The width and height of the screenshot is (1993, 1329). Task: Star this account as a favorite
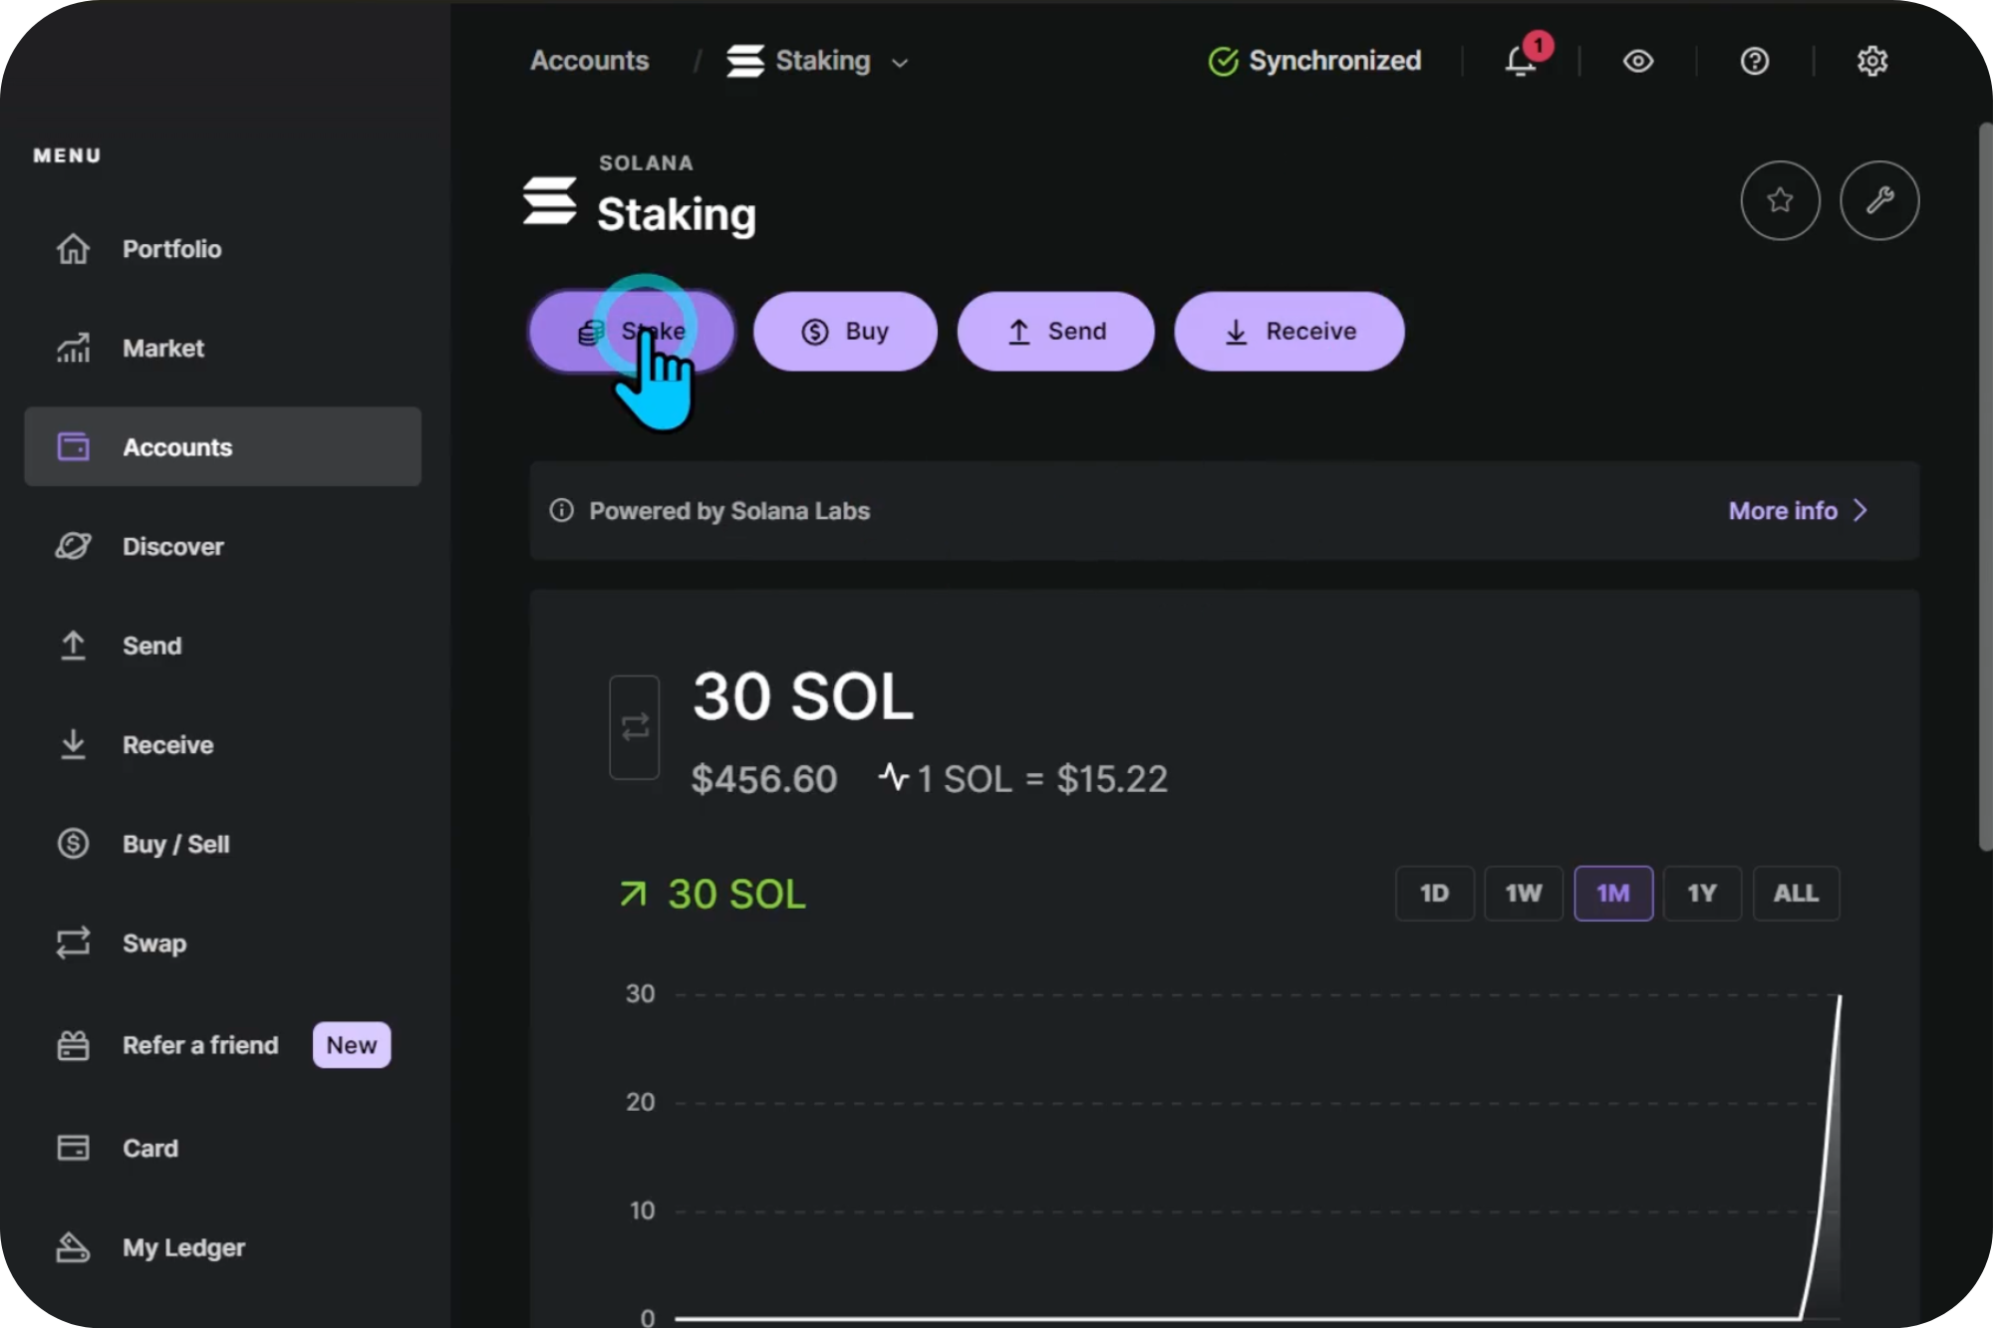tap(1780, 200)
